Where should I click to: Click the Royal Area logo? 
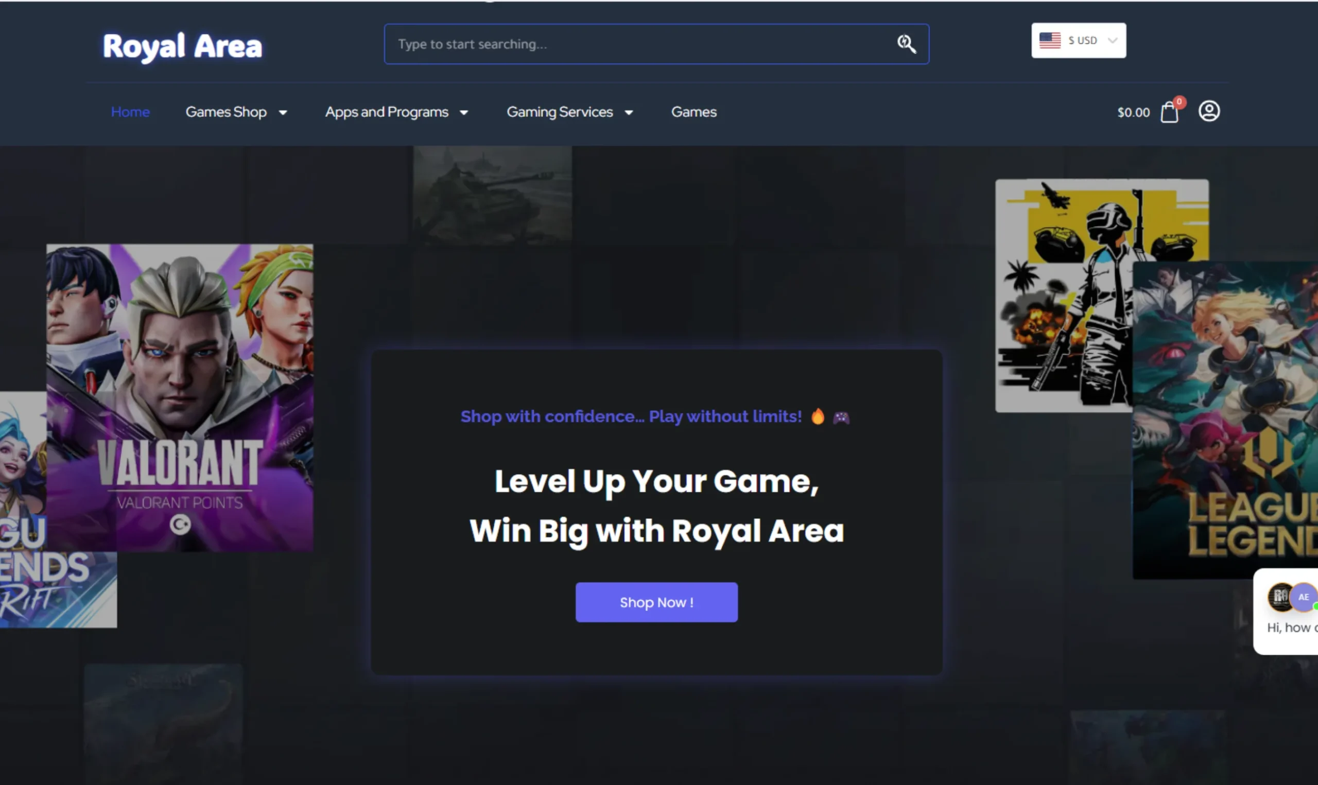[x=182, y=46]
